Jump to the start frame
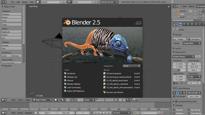This screenshot has height=115, width=205. tap(94, 113)
